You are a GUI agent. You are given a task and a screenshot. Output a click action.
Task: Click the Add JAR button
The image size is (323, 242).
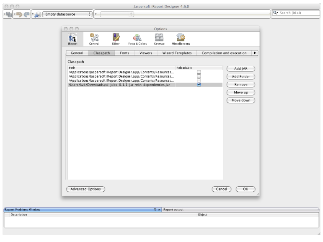[240, 69]
